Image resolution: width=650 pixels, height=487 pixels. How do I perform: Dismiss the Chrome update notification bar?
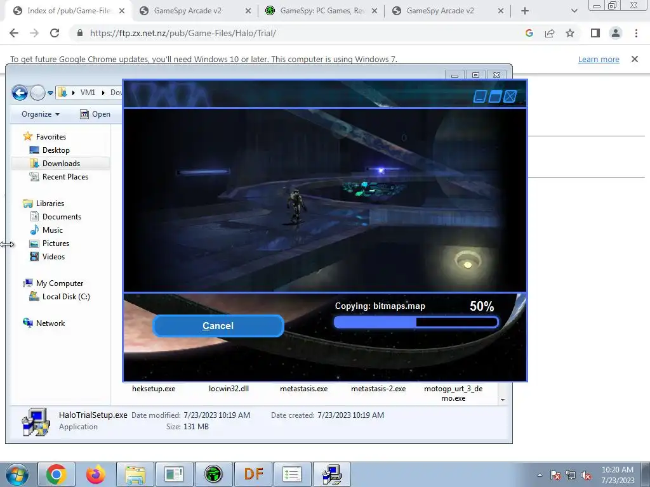tap(635, 59)
